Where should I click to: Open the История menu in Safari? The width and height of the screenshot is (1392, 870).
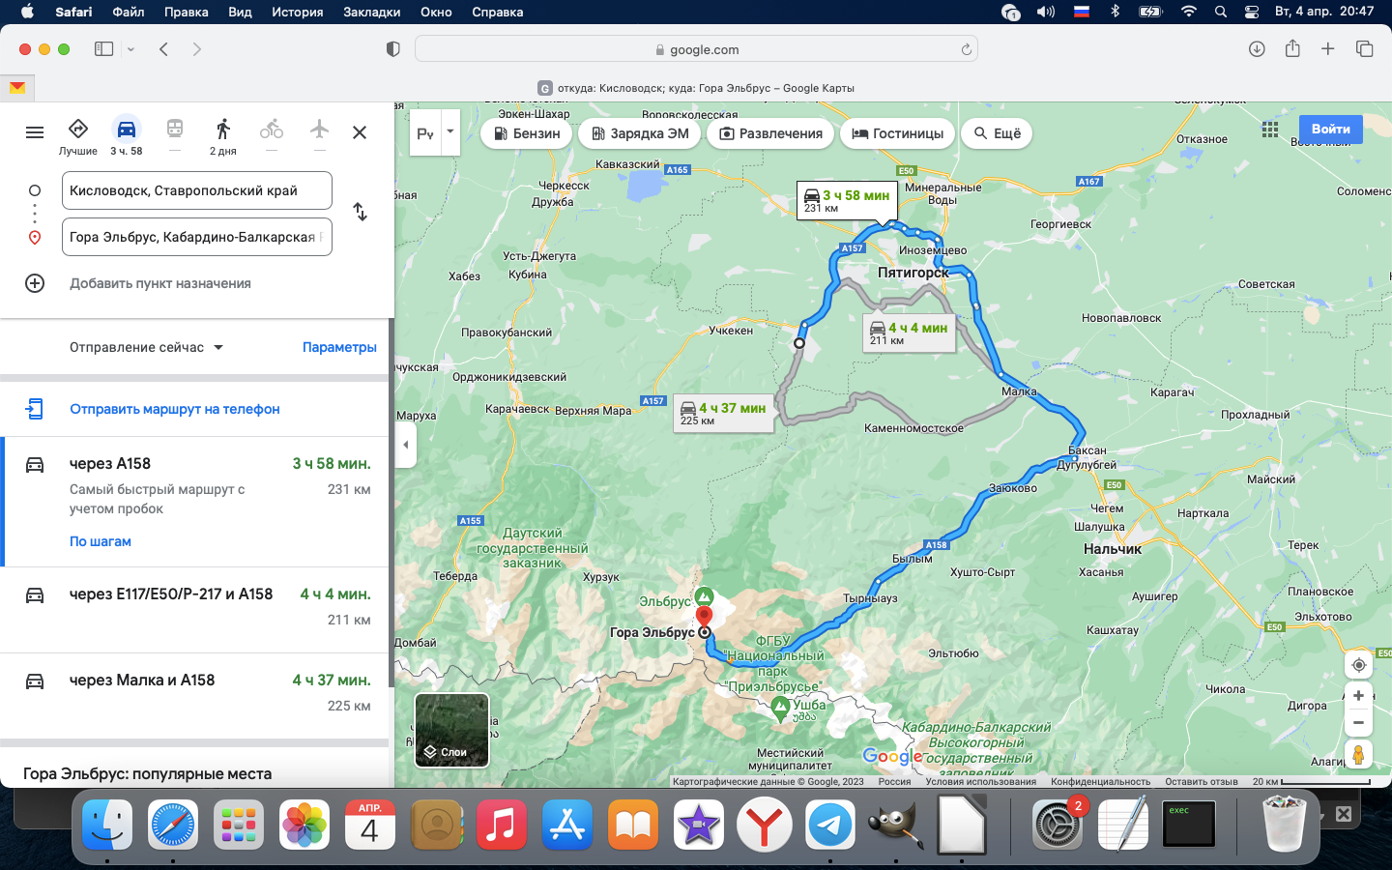point(297,12)
